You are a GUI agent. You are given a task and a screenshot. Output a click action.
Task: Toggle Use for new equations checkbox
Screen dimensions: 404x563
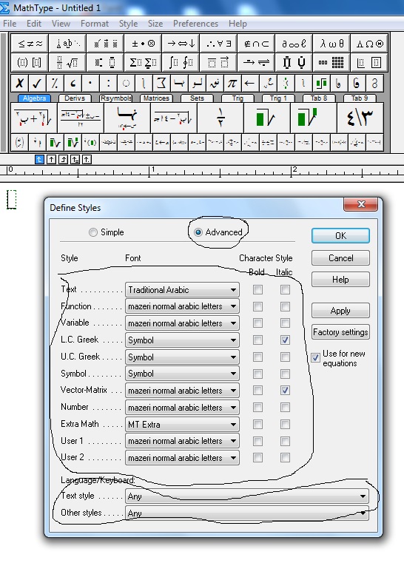(315, 357)
